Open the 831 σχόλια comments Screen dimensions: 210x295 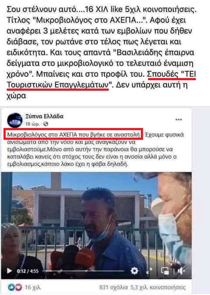coord(113,288)
